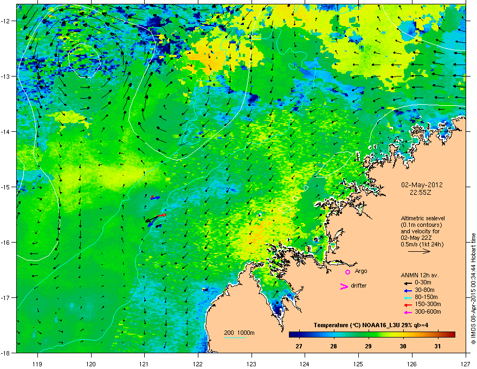Click the '02-May-2012' date label
477x369 pixels.
click(422, 185)
